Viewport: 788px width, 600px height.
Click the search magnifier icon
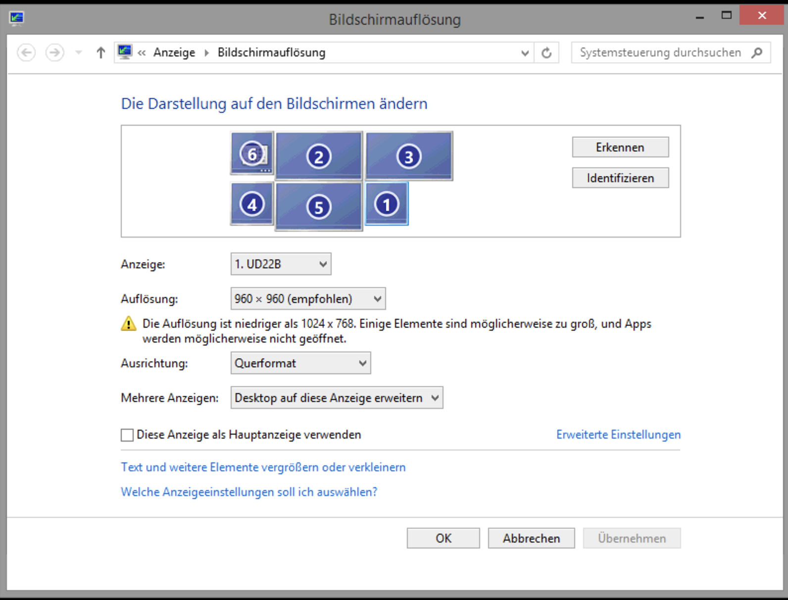tap(757, 52)
